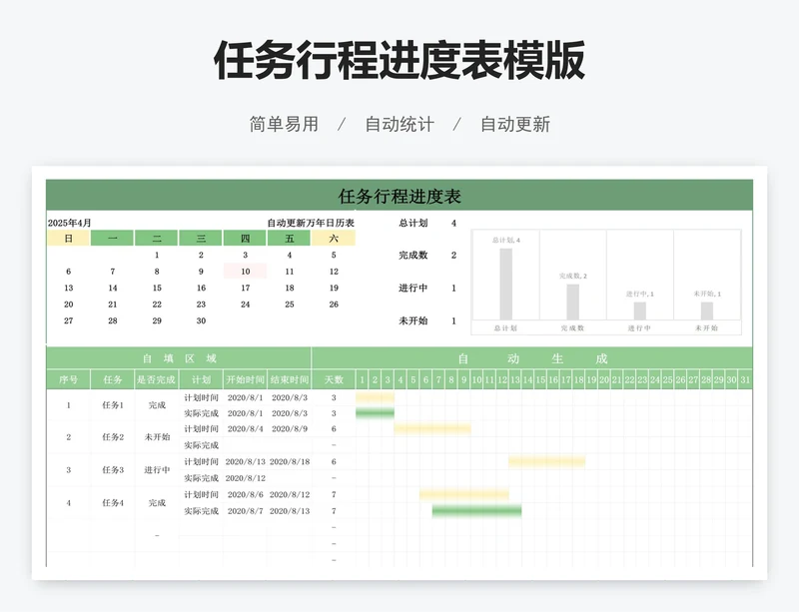This screenshot has height=612, width=799.
Task: Select 任务2's yellow planned Gantt bar
Action: tap(432, 429)
